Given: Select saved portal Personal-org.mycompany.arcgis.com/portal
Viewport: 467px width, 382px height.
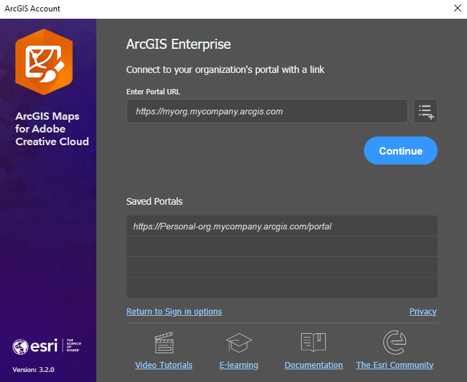Looking at the screenshot, I should pyautogui.click(x=282, y=226).
